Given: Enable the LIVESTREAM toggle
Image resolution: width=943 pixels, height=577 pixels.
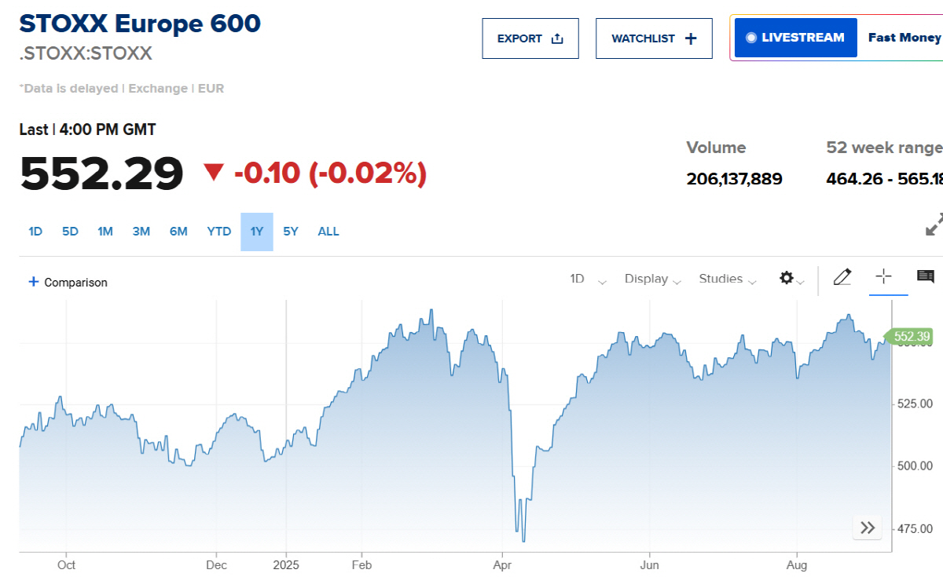Looking at the screenshot, I should tap(795, 37).
